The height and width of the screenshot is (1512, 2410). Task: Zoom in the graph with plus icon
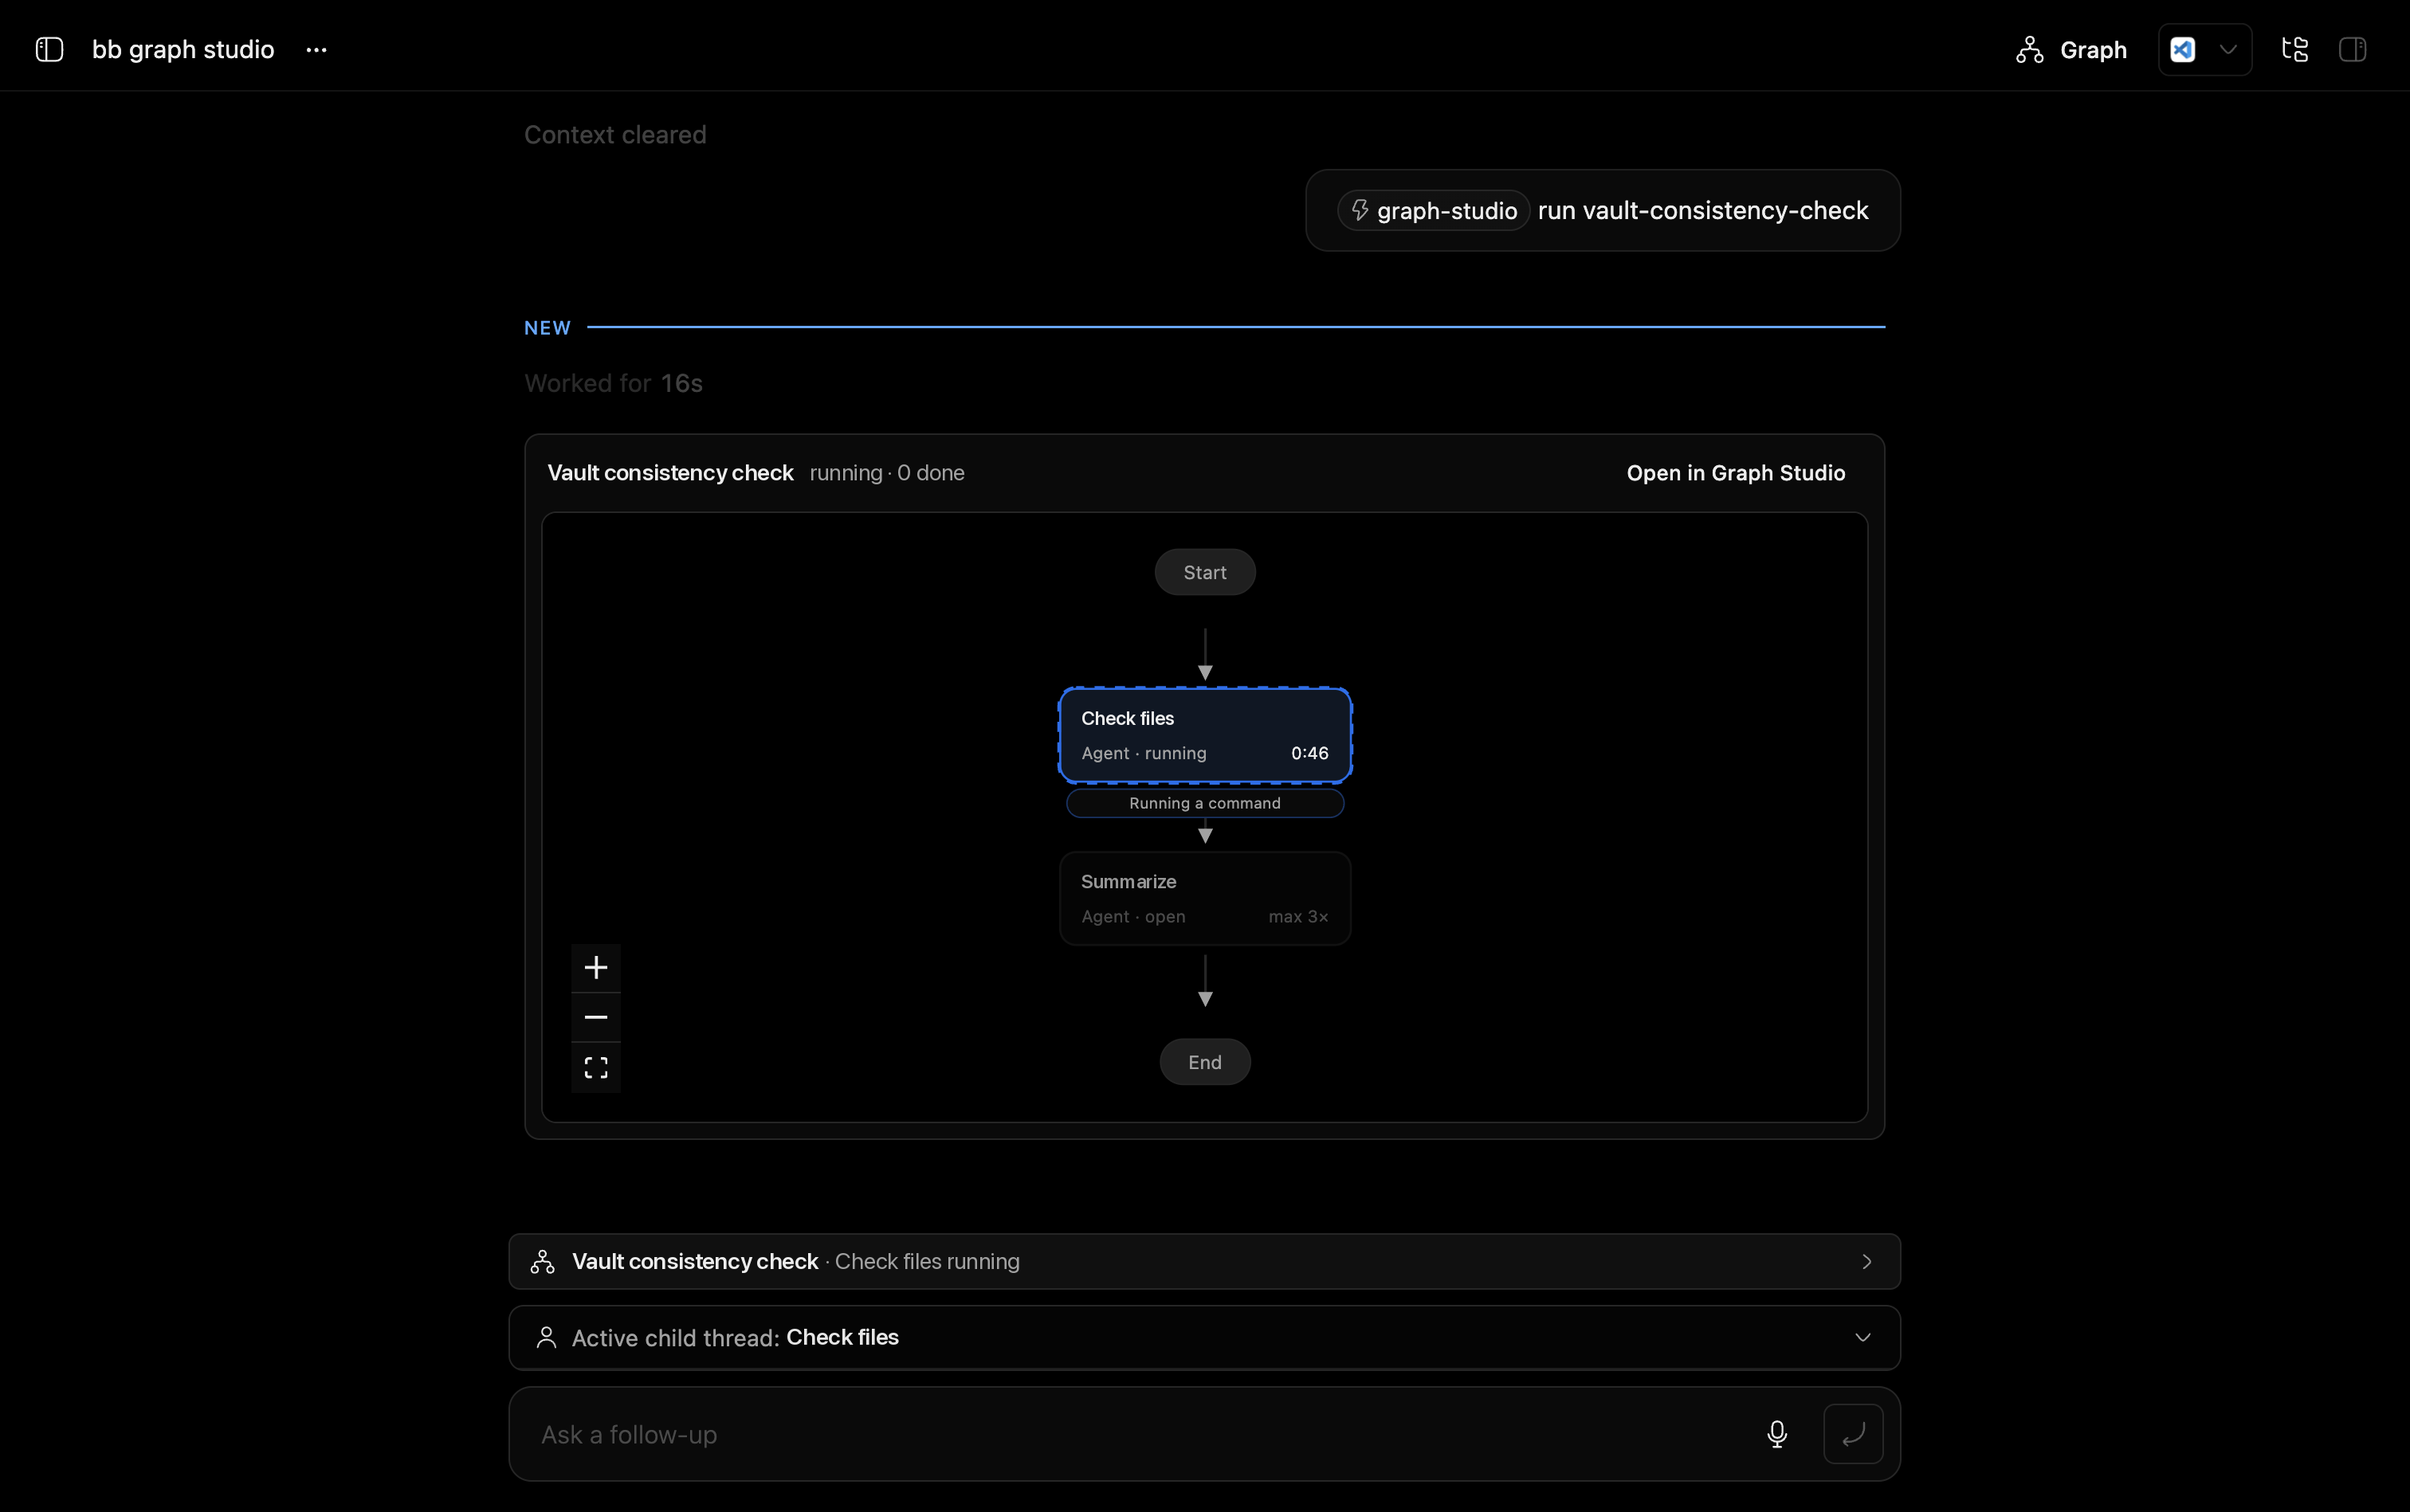(596, 968)
